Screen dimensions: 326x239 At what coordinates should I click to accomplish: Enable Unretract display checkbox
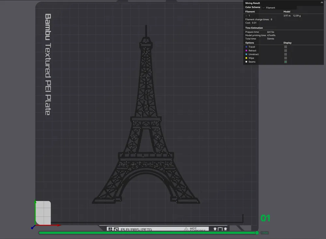coord(286,54)
